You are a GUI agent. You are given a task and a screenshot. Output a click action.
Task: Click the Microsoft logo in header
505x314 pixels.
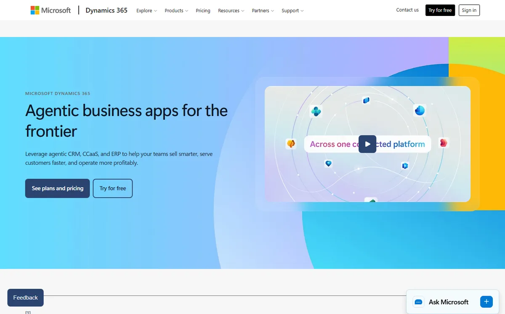pos(50,10)
